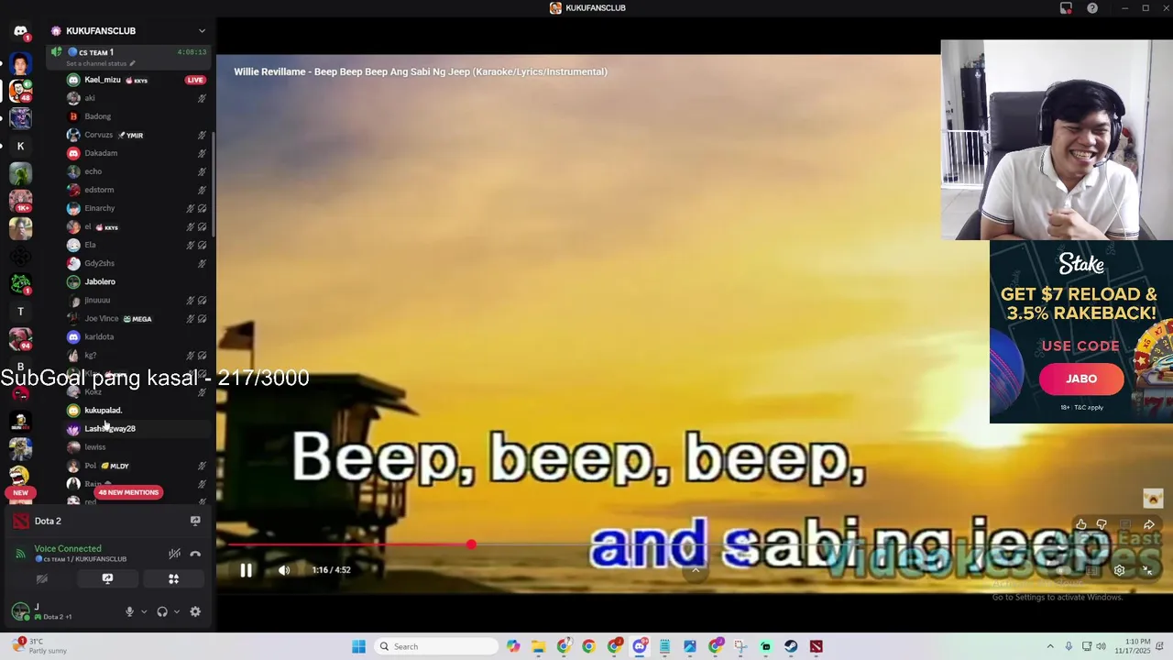The width and height of the screenshot is (1173, 660).
Task: Open server with 1K+ badge
Action: 20,201
